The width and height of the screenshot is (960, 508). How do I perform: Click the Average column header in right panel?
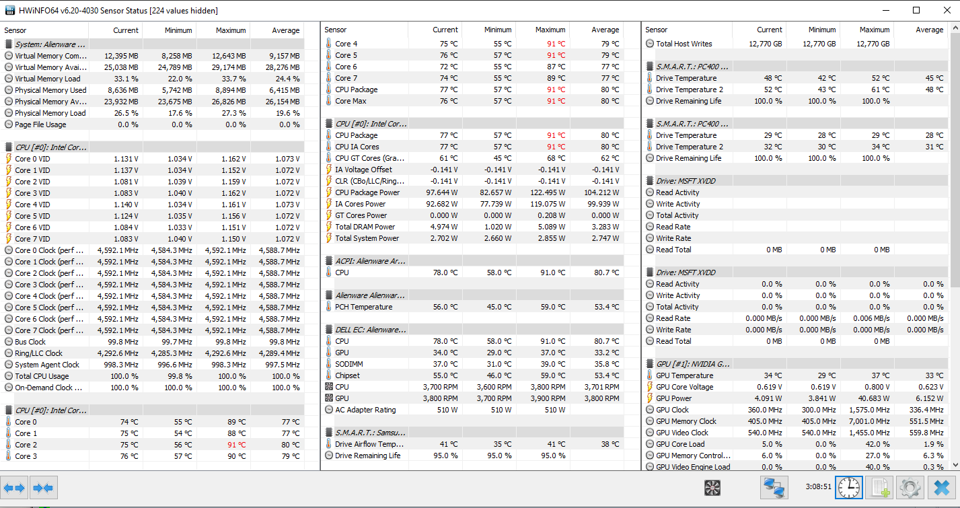[928, 30]
